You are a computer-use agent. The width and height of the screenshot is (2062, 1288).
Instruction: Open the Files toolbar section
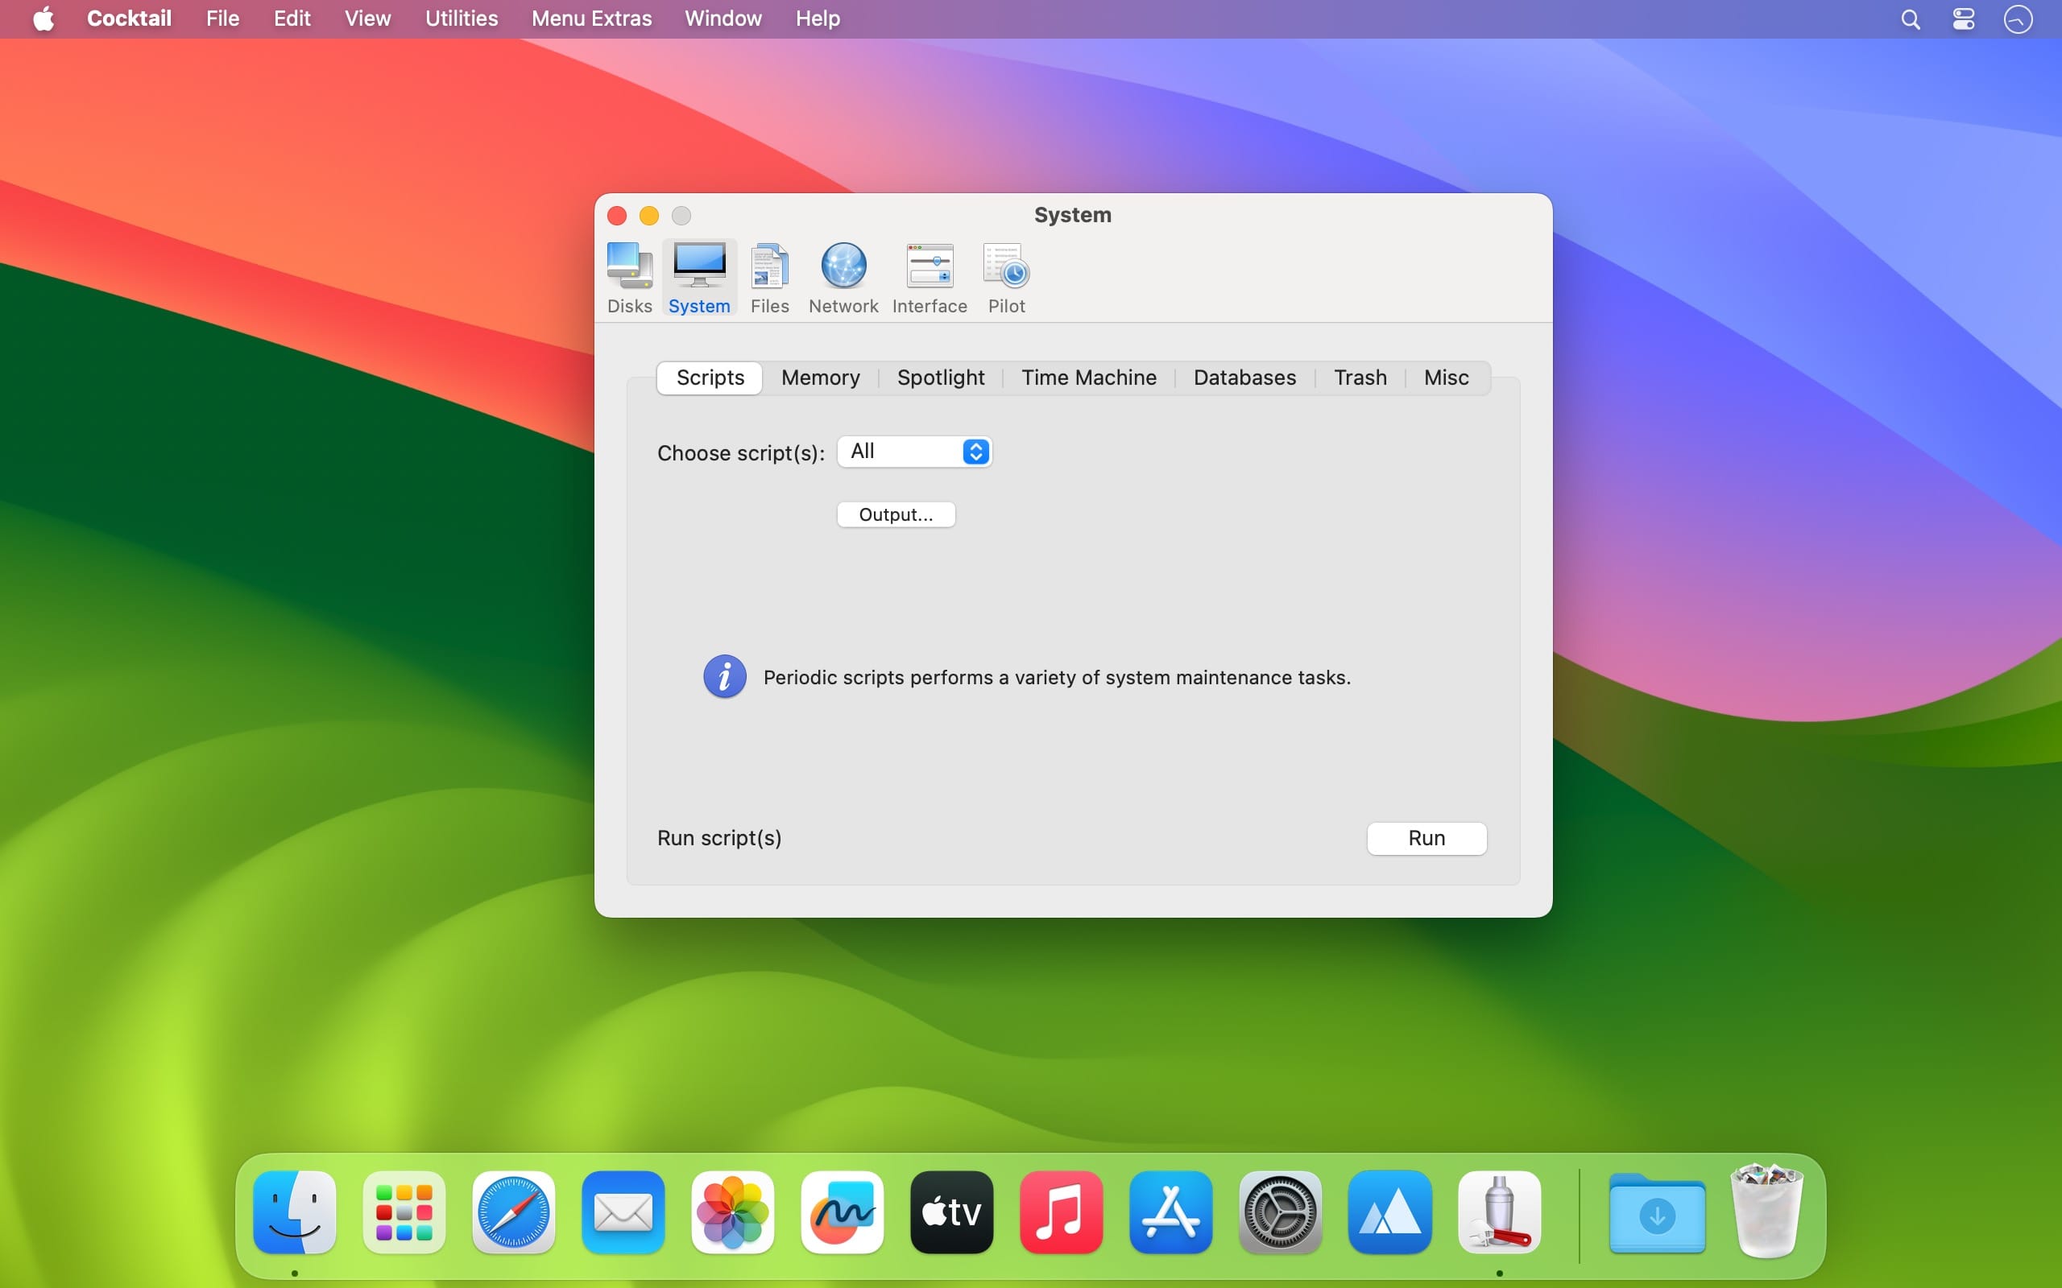769,279
